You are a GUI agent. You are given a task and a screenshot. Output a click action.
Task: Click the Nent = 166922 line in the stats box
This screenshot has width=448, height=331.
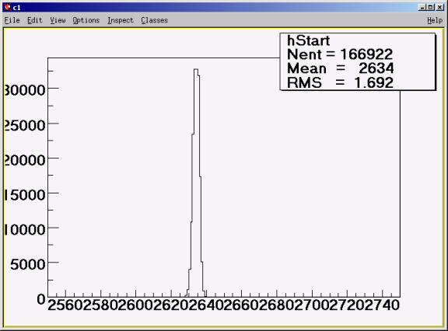[x=340, y=54]
